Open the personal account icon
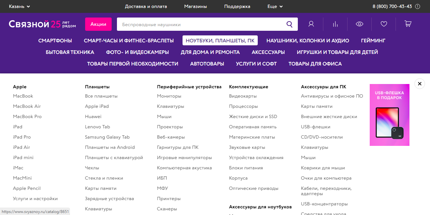 (311, 23)
